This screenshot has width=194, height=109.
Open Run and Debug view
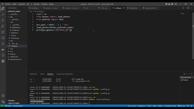pos(3,26)
